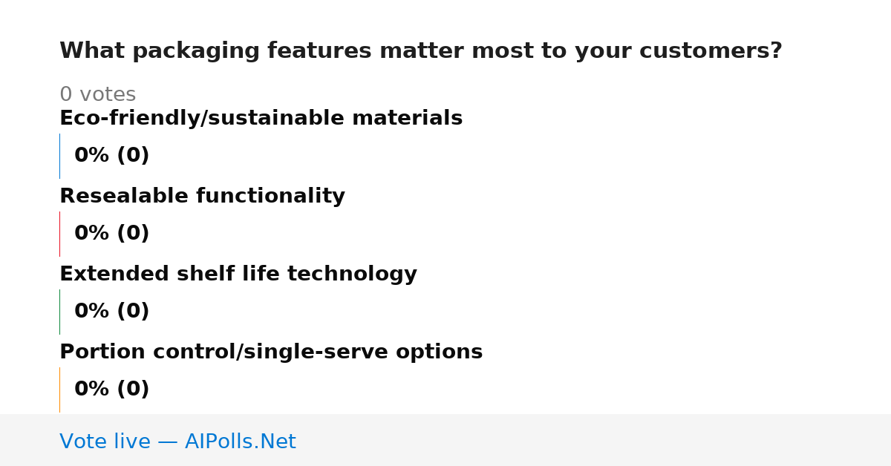Click the gray footer bar area
The width and height of the screenshot is (891, 466).
pos(446,440)
